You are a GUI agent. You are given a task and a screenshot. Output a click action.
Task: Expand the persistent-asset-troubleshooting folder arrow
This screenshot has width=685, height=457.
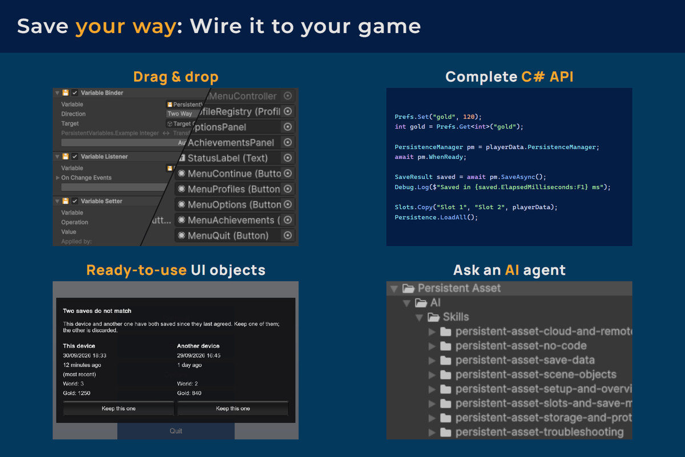(x=432, y=432)
